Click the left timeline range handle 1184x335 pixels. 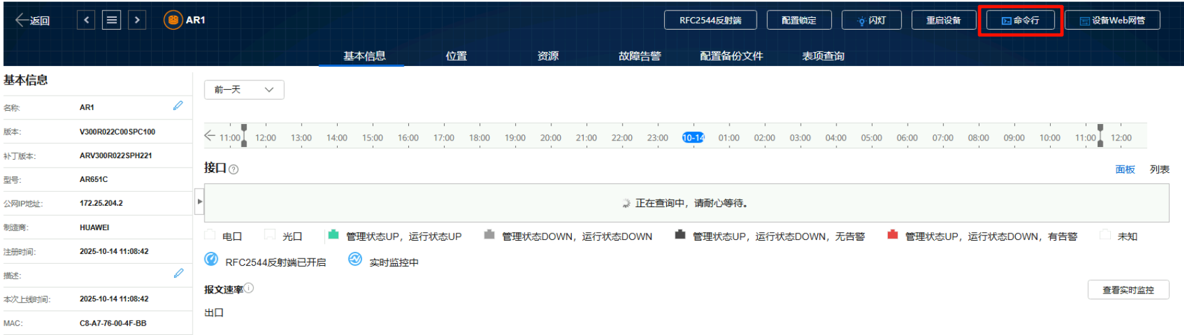pyautogui.click(x=244, y=135)
